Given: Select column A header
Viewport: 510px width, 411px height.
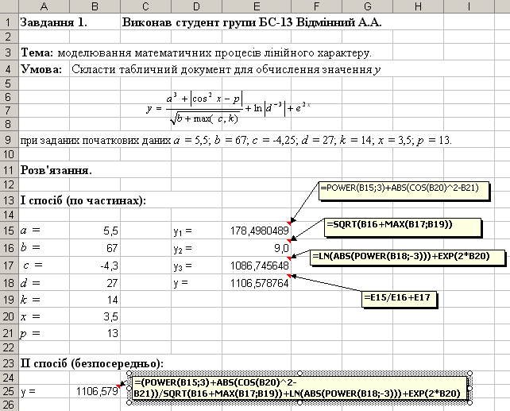Looking at the screenshot, I should click(x=44, y=6).
